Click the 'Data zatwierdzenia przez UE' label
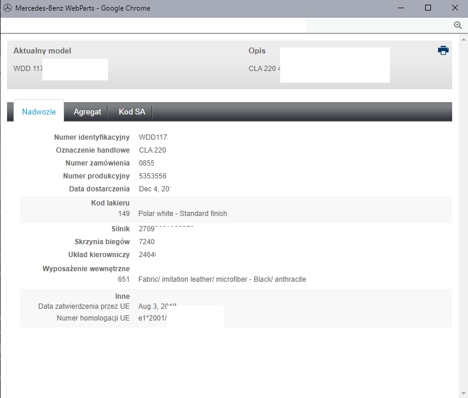This screenshot has height=398, width=468. click(84, 306)
